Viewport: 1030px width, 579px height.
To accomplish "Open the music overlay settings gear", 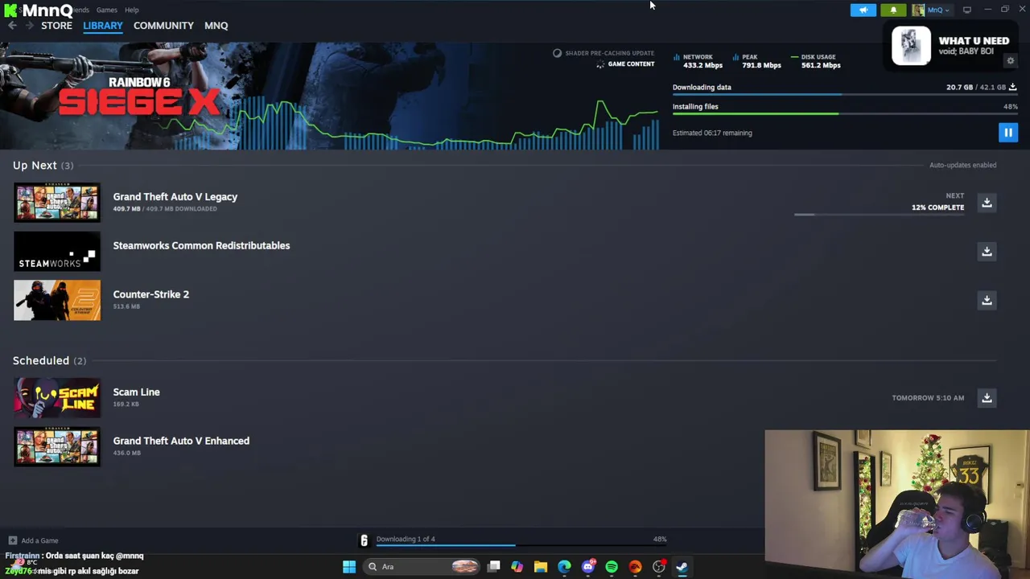I will [1011, 61].
